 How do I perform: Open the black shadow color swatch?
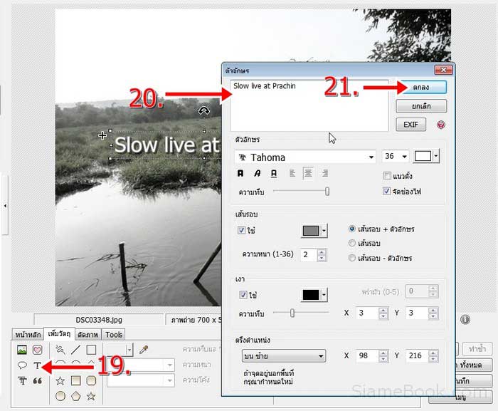(x=314, y=295)
